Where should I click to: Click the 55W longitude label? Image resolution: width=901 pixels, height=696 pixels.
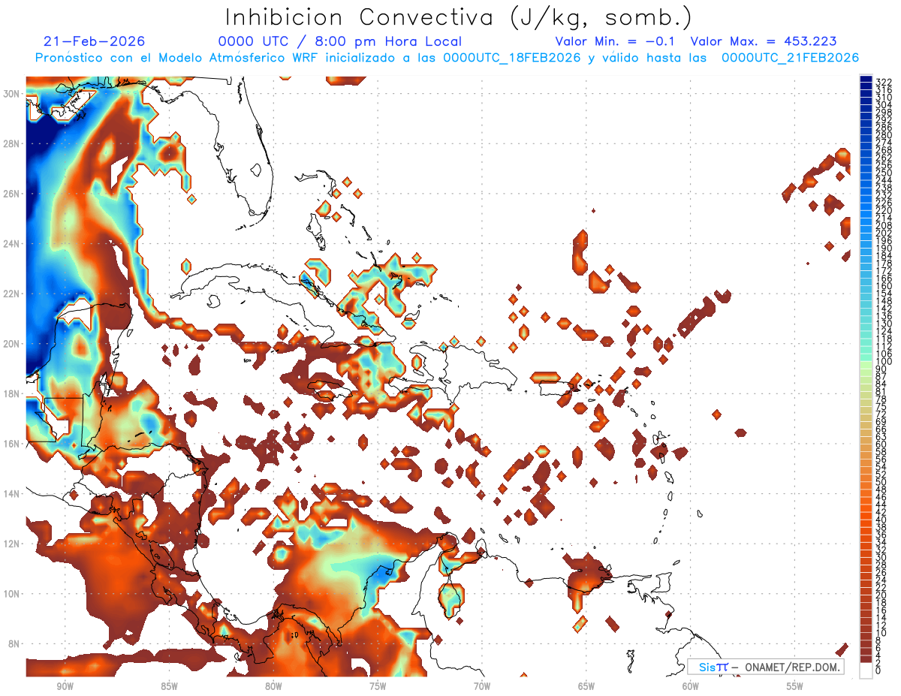point(794,686)
